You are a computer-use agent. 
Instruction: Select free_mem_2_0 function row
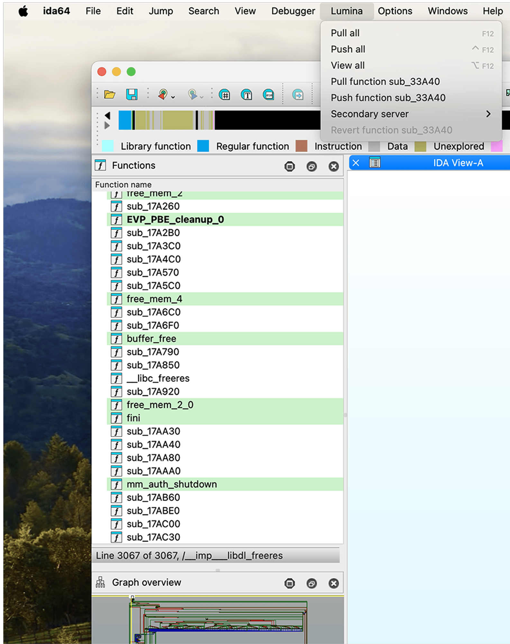click(x=225, y=405)
